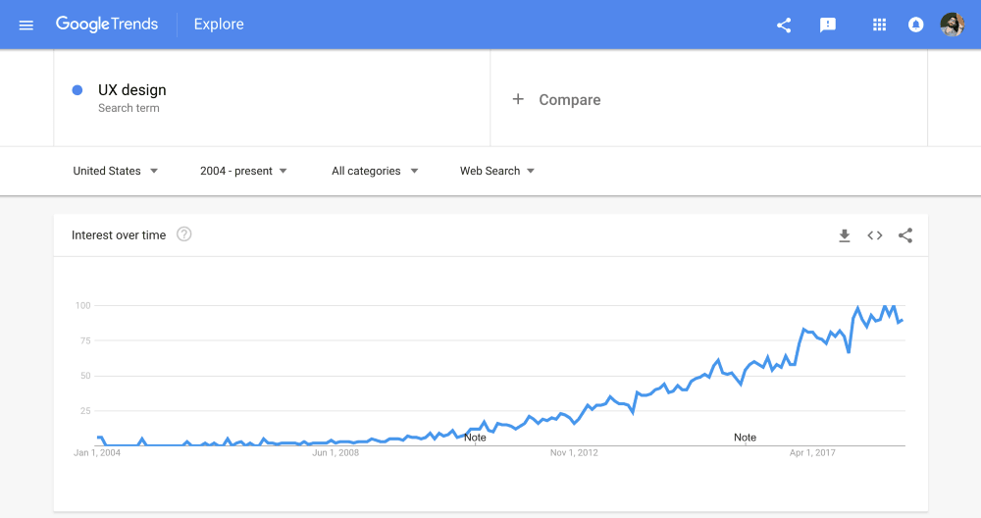Click the Note marker near 2016
The height and width of the screenshot is (518, 981).
(x=745, y=438)
